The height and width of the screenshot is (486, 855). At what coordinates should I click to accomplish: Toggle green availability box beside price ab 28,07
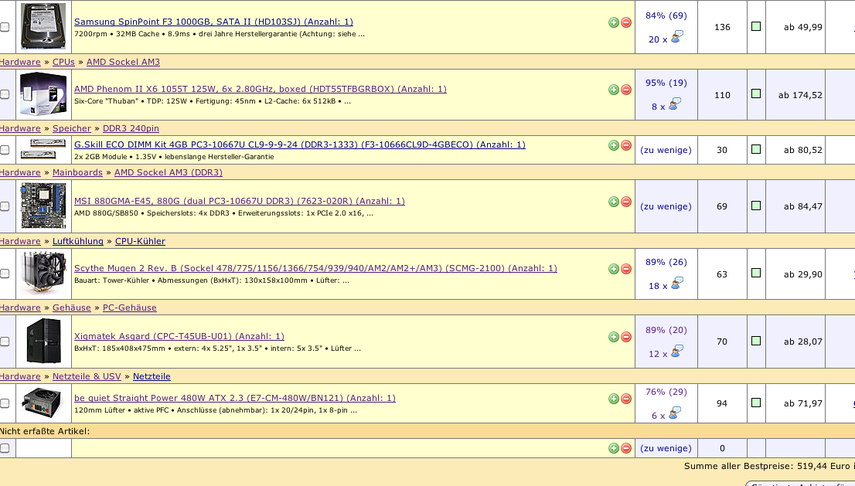(756, 341)
